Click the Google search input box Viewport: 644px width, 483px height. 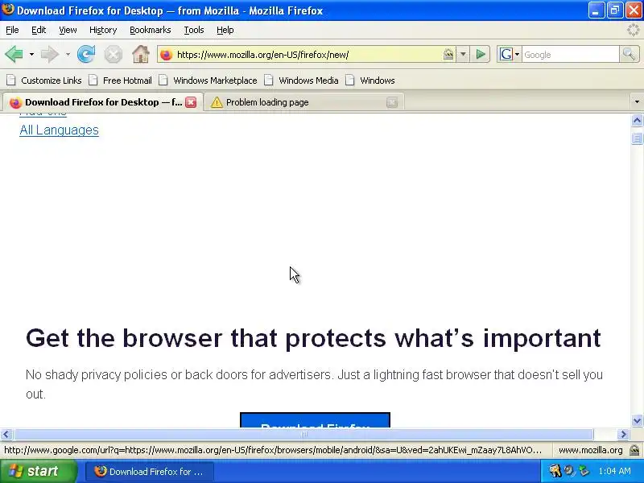[x=571, y=55]
